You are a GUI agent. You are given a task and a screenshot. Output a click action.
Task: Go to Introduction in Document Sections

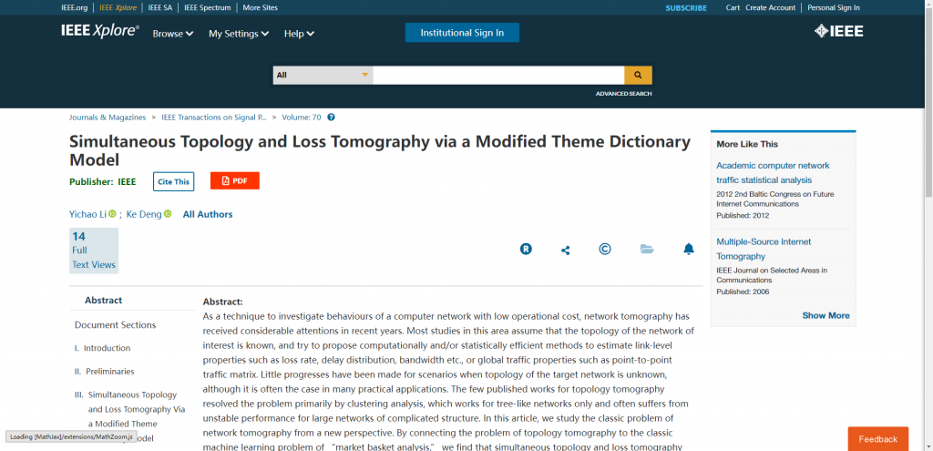107,348
